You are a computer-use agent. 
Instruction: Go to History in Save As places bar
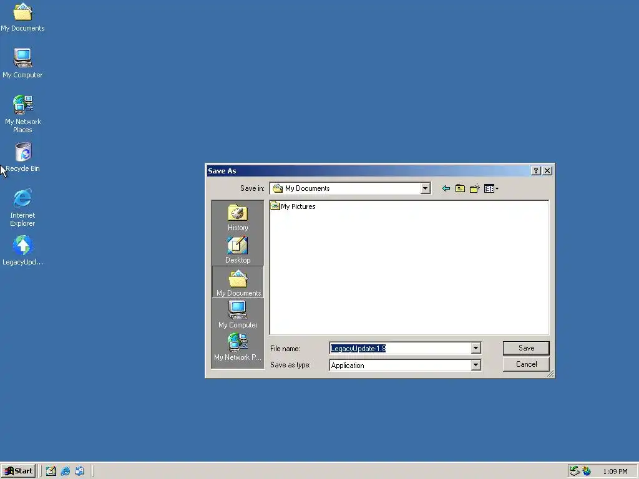tap(238, 218)
